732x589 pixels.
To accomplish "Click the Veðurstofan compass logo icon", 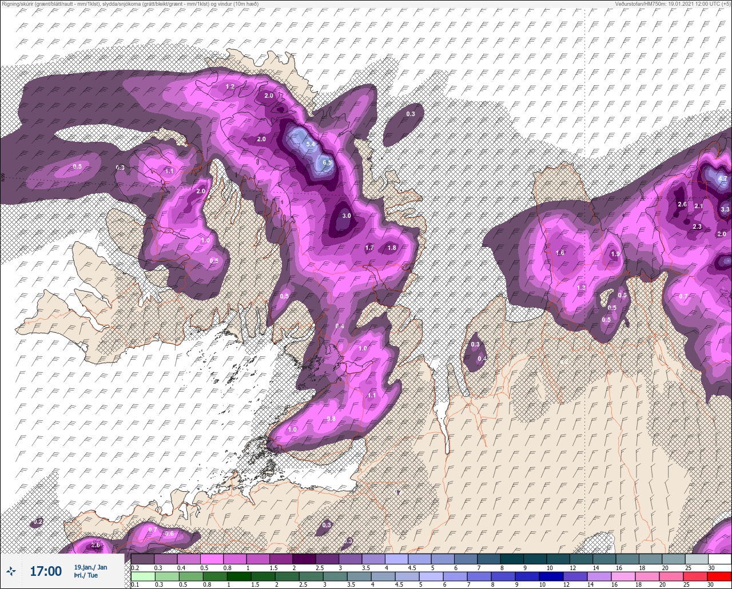I will [10, 570].
